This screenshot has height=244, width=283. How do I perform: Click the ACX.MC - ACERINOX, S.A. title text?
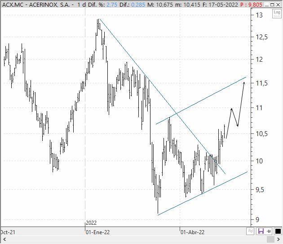coord(36,4)
